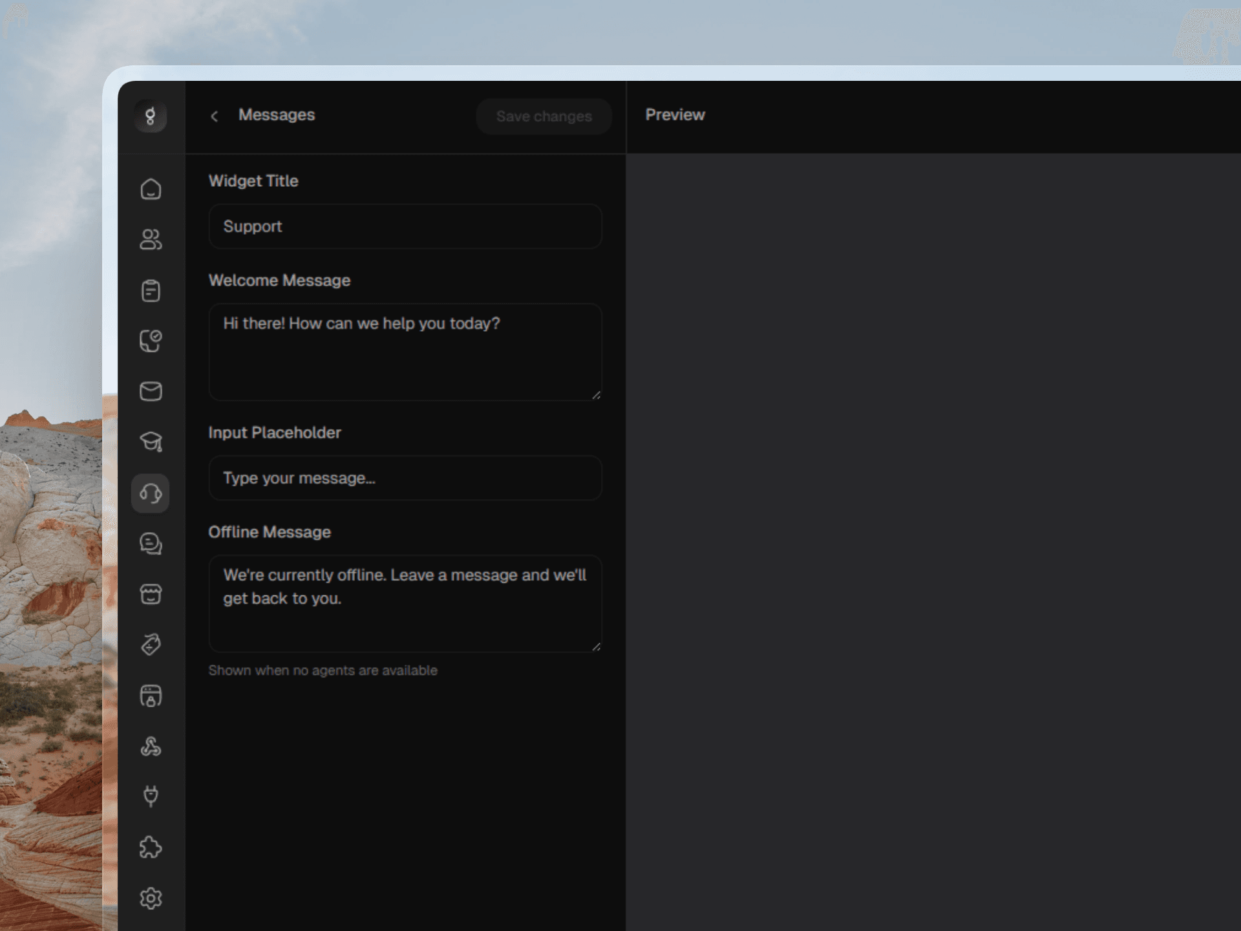This screenshot has height=931, width=1241.
Task: Click the sticker with checkmark sidebar icon
Action: click(151, 341)
